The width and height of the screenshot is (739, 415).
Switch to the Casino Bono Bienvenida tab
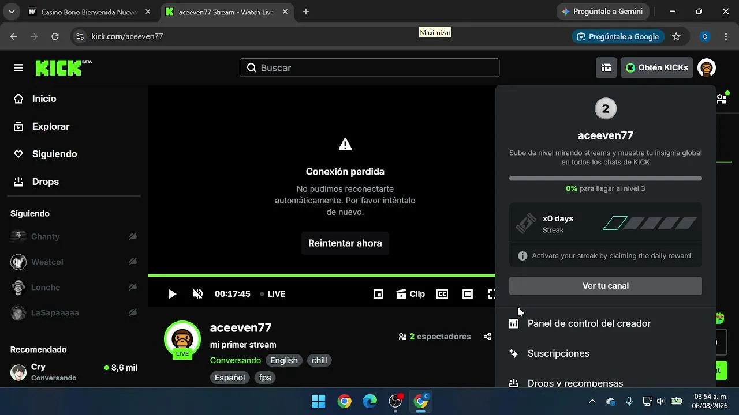coord(89,12)
